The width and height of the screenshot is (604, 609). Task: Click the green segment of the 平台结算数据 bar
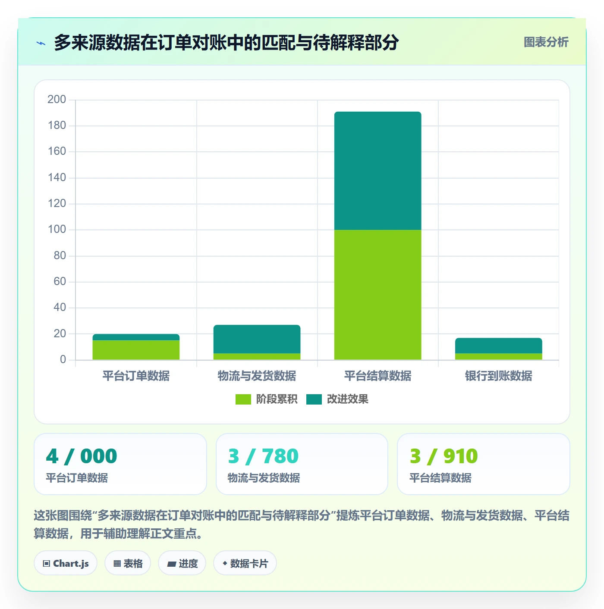[x=378, y=295]
